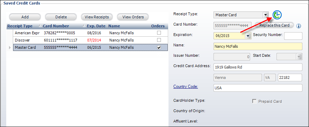The width and height of the screenshot is (309, 127).
Task: Click the sort triangle next to Receipt Type header
Action: pyautogui.click(x=40, y=26)
